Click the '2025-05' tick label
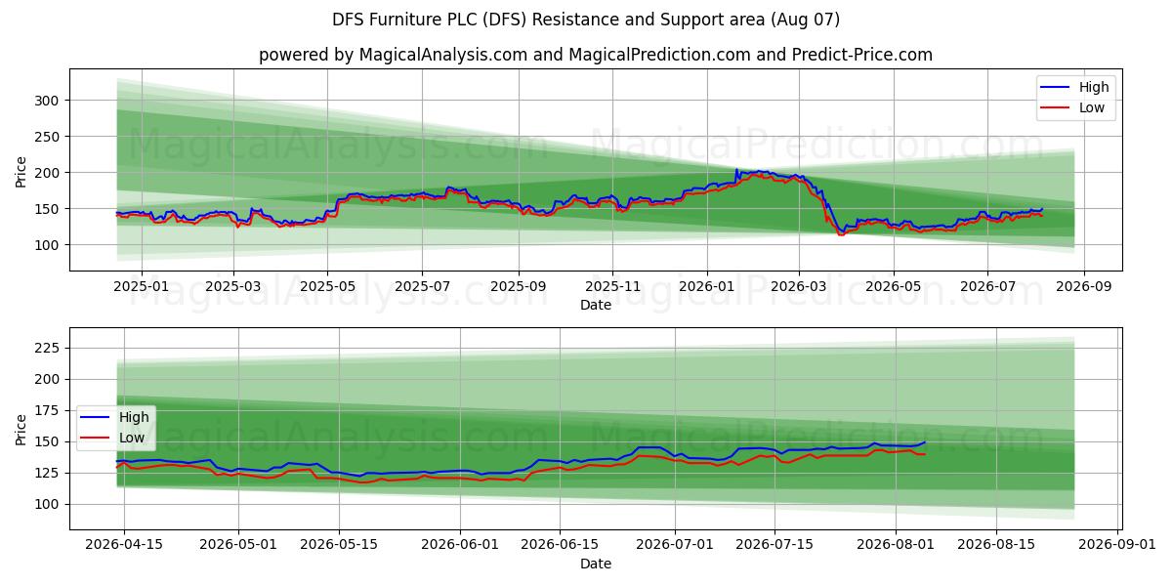1172x586 pixels. [x=327, y=286]
